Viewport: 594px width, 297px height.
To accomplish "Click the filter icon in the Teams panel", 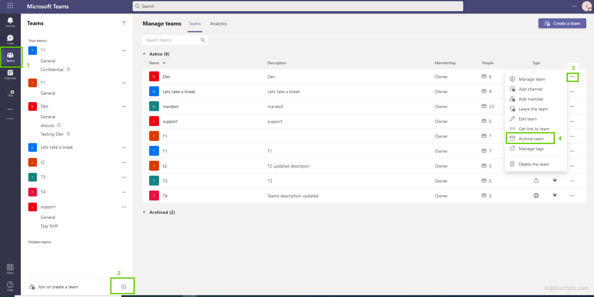I will (x=124, y=23).
